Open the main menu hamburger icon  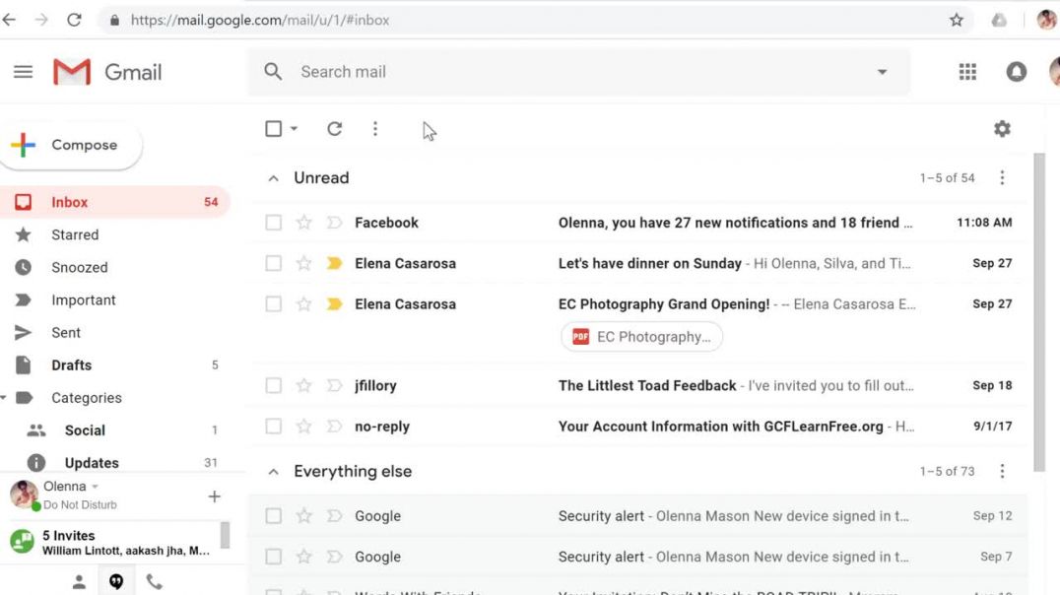pyautogui.click(x=23, y=72)
